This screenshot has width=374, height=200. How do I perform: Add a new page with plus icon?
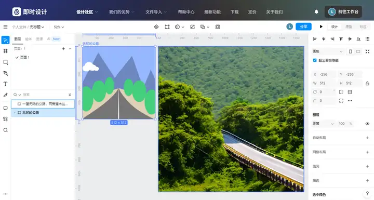(63, 49)
